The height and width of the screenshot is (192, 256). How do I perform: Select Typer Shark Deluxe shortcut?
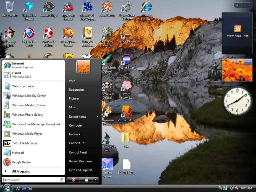[127, 11]
